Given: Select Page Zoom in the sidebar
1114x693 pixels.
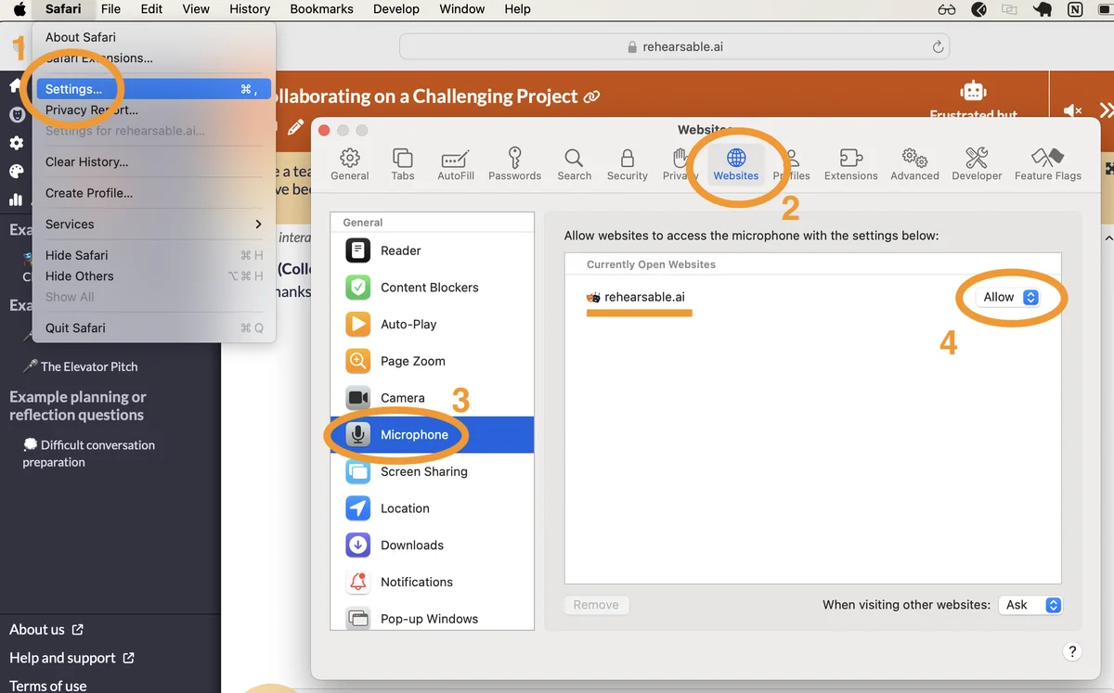Looking at the screenshot, I should (x=433, y=361).
